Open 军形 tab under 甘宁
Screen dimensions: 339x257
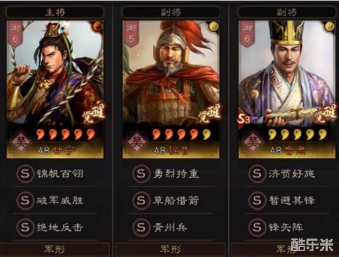[55, 249]
